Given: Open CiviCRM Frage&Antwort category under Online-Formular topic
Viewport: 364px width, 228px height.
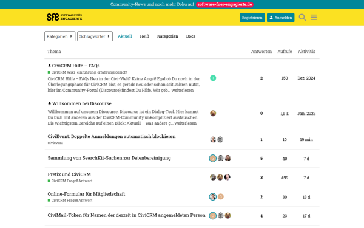Looking at the screenshot, I should pos(70,201).
